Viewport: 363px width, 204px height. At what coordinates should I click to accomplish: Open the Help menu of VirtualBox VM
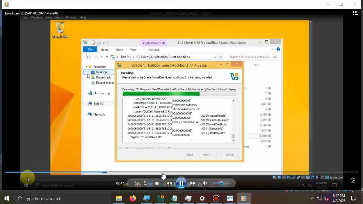[83, 17]
